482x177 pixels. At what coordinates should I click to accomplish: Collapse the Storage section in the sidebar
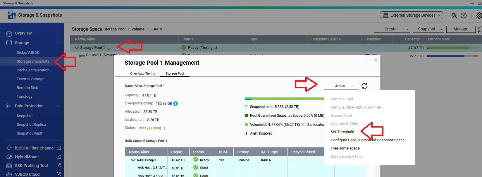pos(58,43)
